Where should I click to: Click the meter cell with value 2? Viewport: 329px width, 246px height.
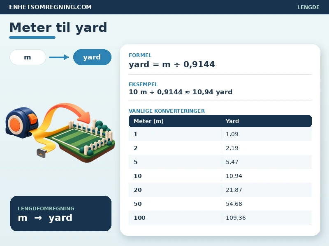[175, 148]
